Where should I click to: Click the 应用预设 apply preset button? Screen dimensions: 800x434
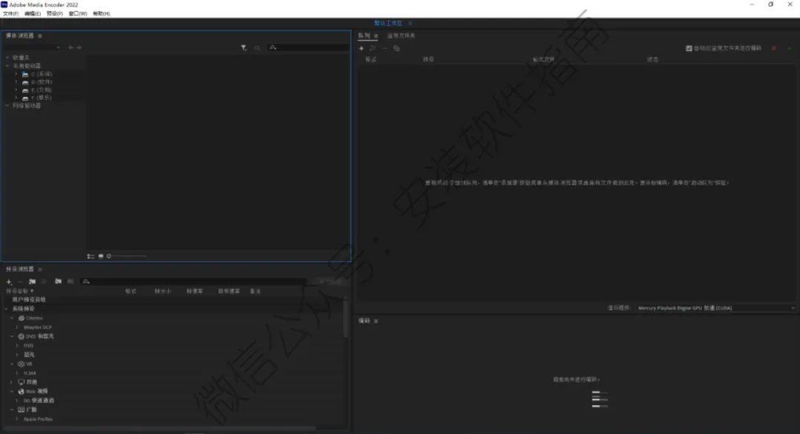click(x=329, y=281)
